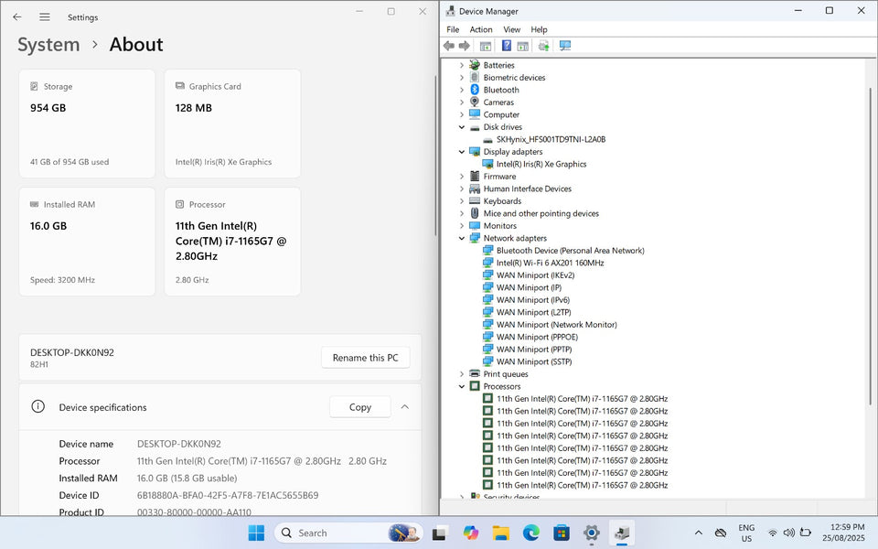Select the Human Interface Devices icon
Screen dimensions: 878x549
[475, 188]
